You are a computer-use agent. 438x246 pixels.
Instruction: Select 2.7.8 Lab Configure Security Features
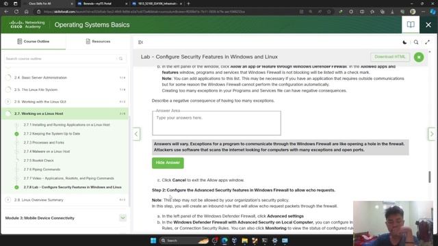pyautogui.click(x=73, y=187)
